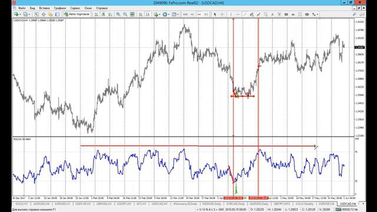Switch chart to line chart icon
The width and height of the screenshot is (377, 212).
tap(110, 14)
